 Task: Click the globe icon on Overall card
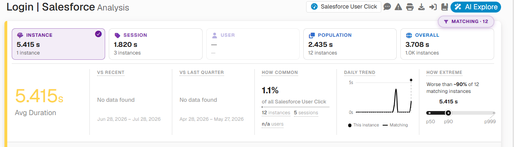click(409, 35)
